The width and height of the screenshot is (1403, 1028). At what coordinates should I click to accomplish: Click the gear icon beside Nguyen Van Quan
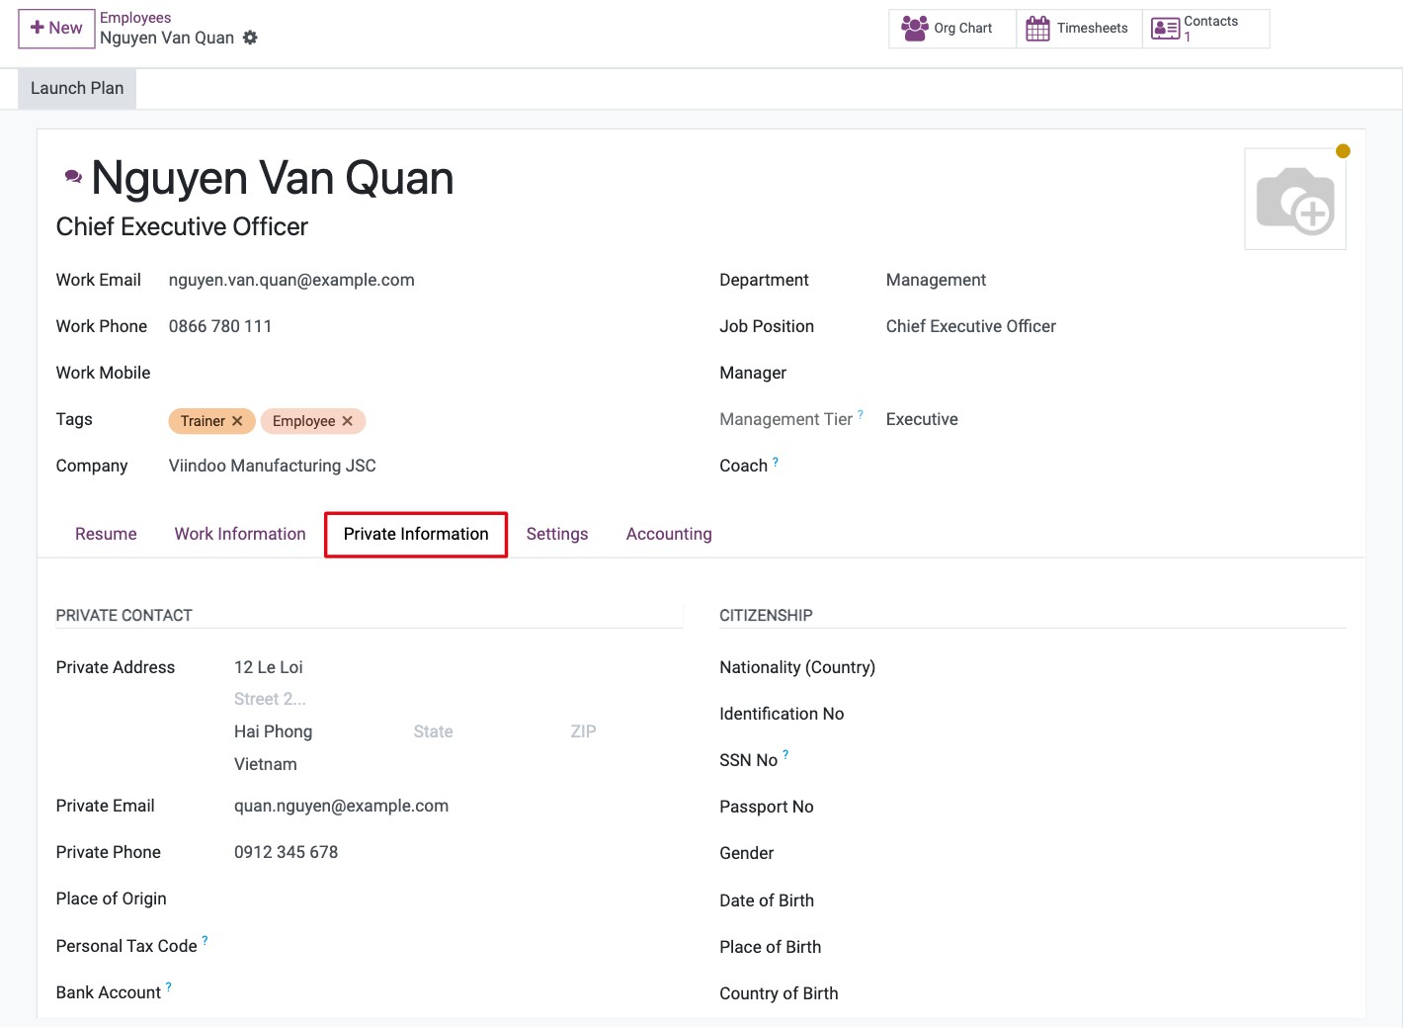(x=250, y=38)
